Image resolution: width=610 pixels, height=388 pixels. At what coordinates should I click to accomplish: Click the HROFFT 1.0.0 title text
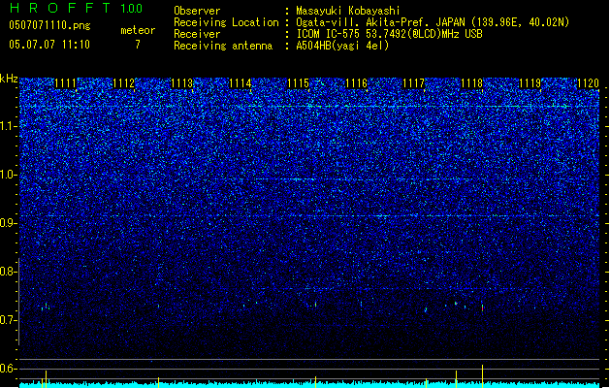[76, 8]
